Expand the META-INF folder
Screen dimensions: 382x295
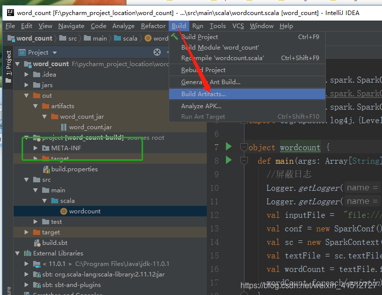click(x=36, y=148)
